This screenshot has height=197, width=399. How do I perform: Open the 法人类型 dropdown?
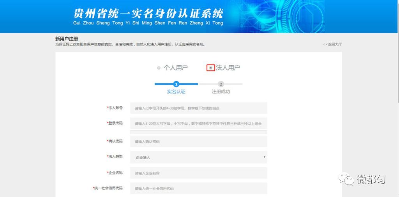pos(198,157)
